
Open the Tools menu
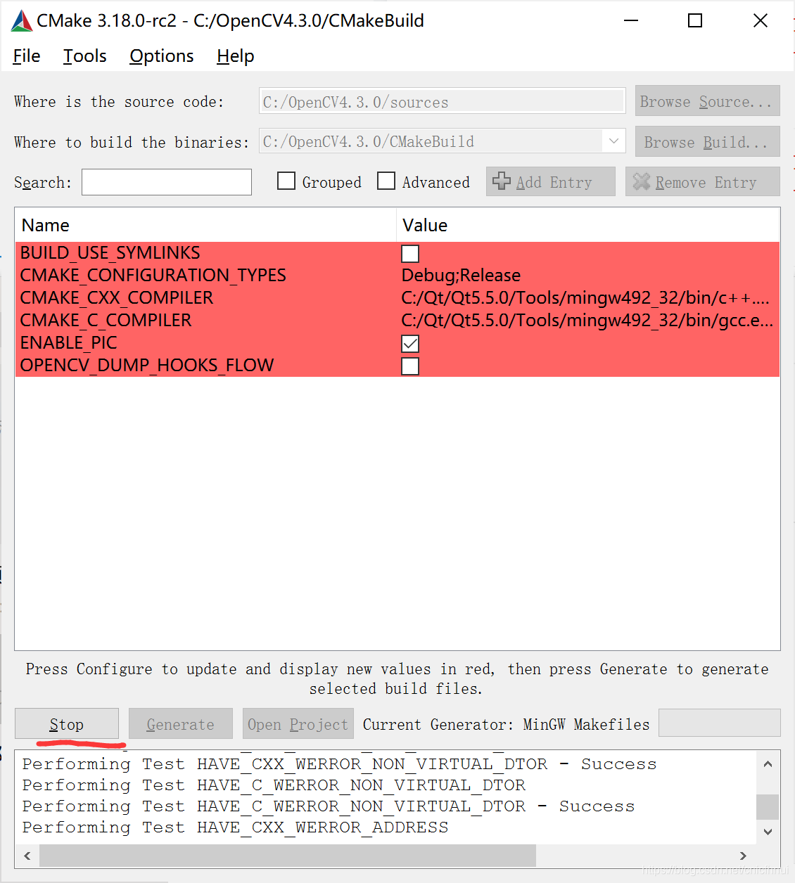(85, 56)
